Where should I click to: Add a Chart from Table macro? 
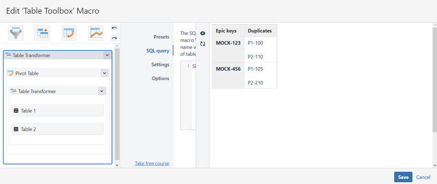96,33
